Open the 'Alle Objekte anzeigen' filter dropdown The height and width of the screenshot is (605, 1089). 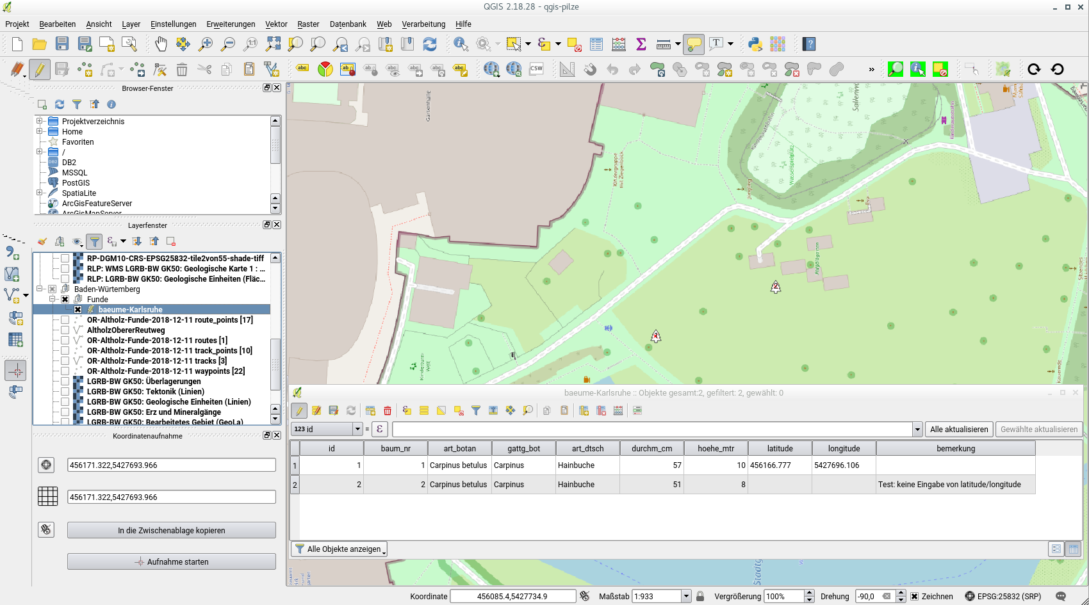[x=340, y=549]
